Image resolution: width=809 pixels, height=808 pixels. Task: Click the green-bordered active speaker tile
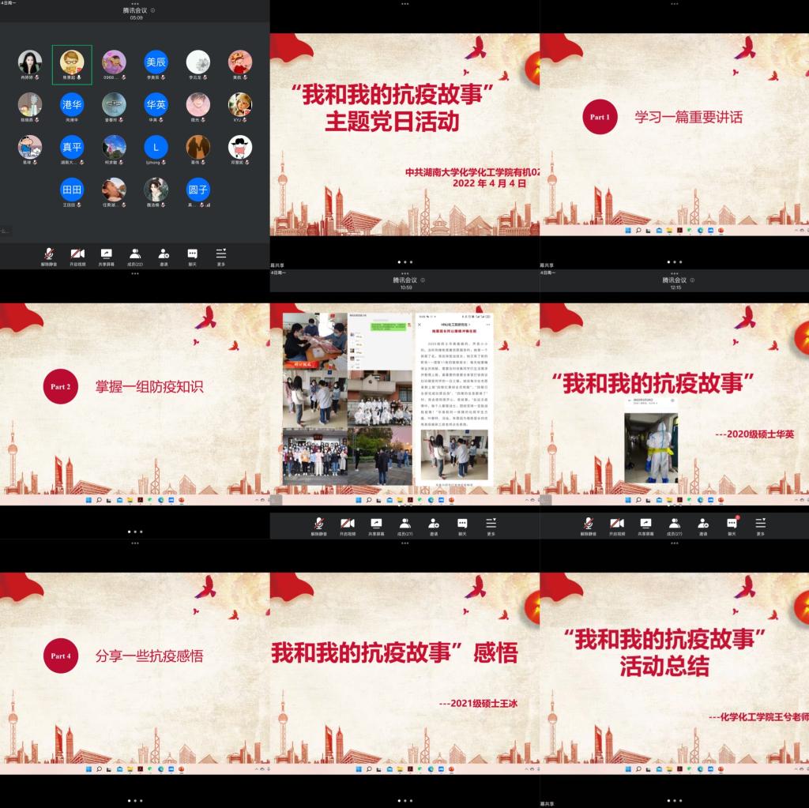pos(72,63)
